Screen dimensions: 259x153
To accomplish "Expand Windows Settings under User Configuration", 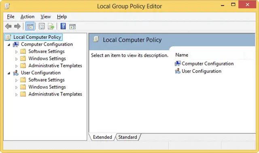I will coord(16,87).
